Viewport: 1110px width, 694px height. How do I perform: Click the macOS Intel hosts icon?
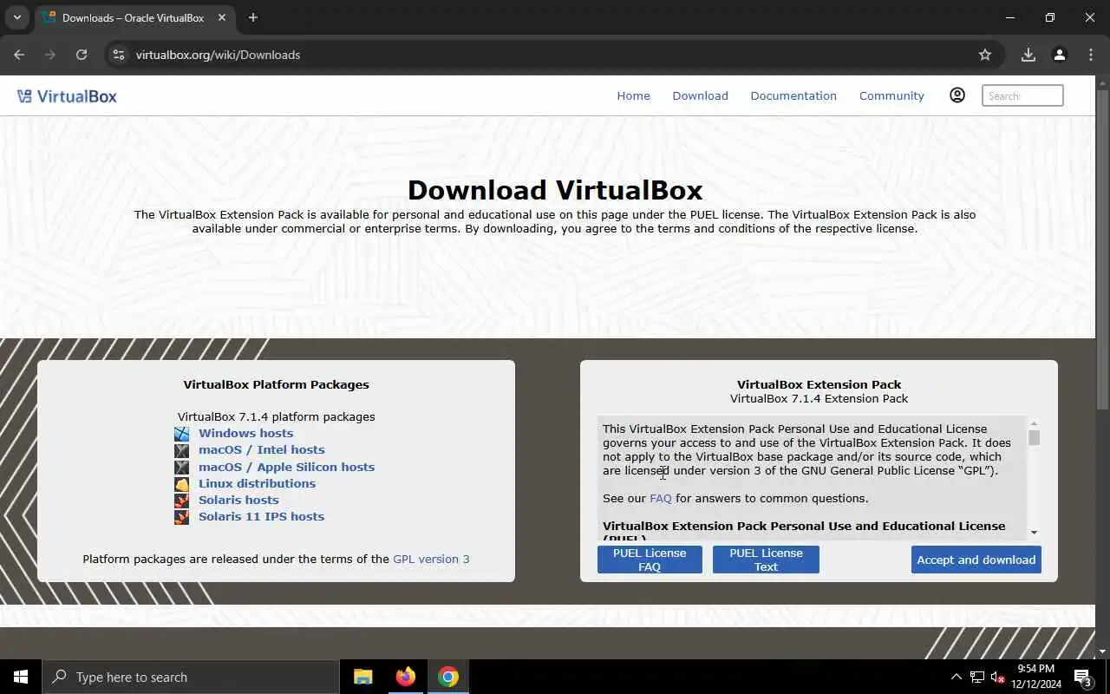(181, 450)
